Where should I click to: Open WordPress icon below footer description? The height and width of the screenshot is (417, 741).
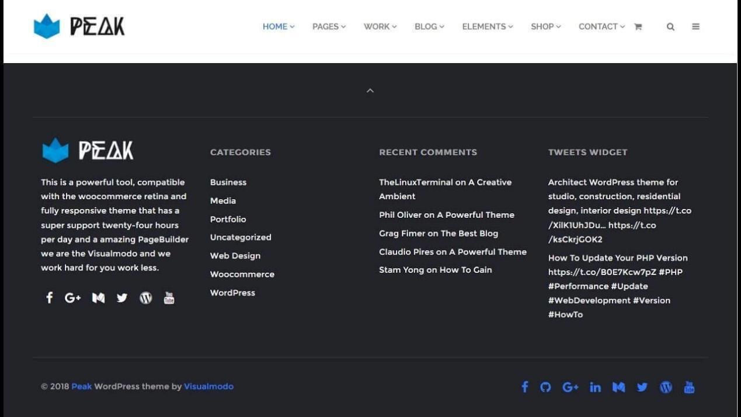tap(146, 298)
